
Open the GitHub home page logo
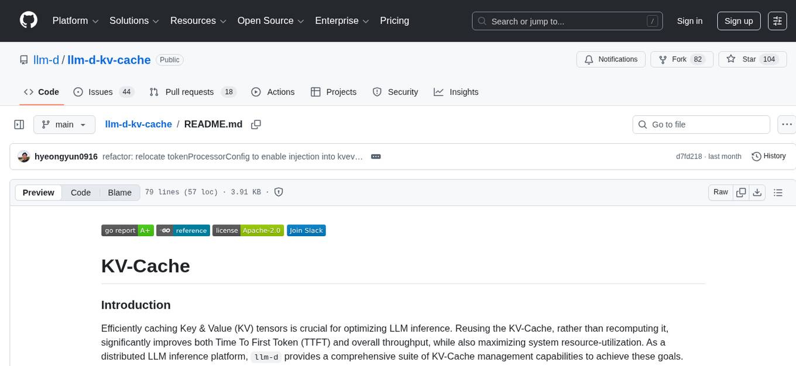point(28,20)
